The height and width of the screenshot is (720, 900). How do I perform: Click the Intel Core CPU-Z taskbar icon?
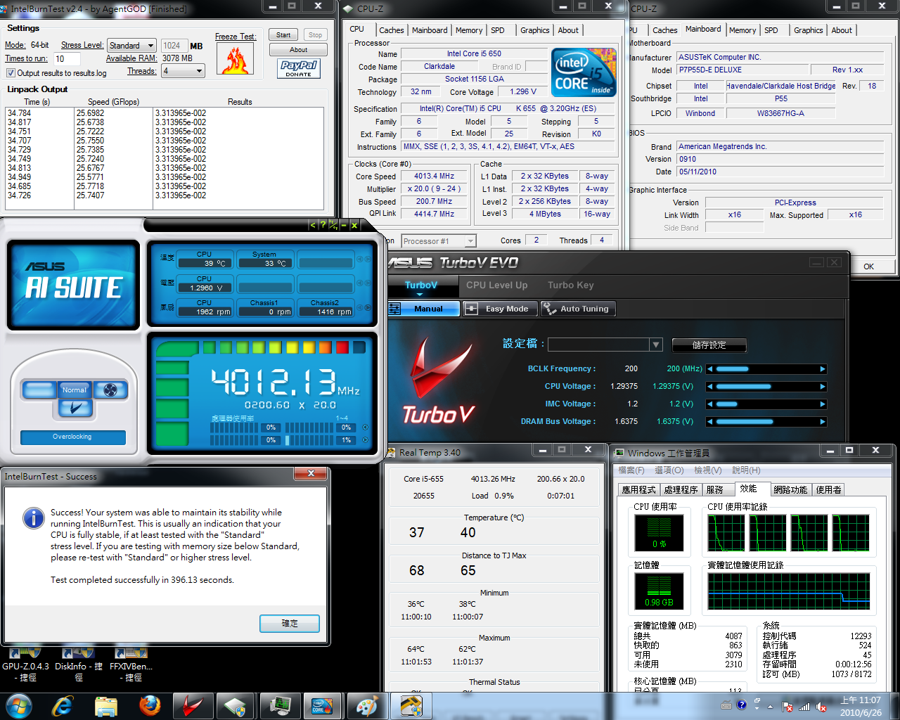(x=322, y=706)
